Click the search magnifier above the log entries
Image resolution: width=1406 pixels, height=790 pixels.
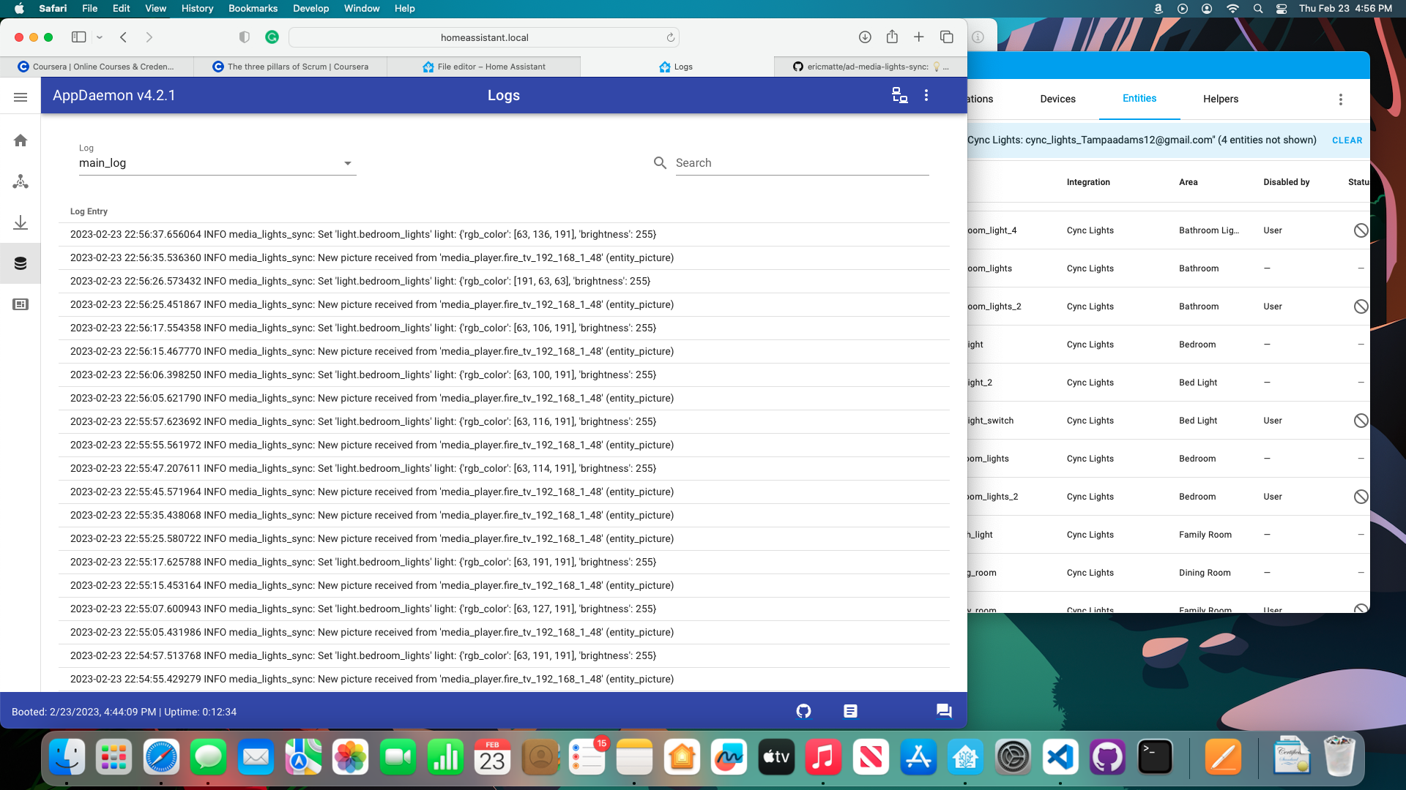point(660,162)
